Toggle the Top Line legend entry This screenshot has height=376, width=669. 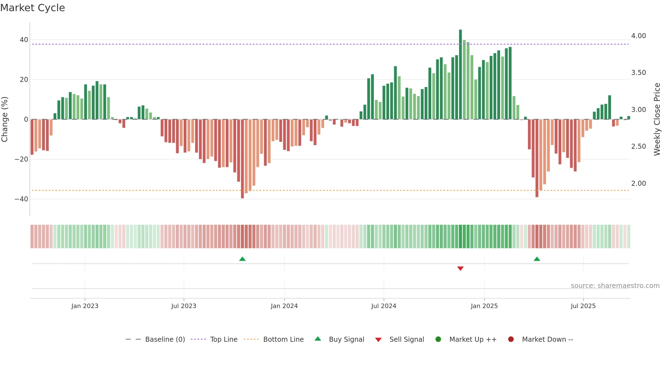coord(214,339)
